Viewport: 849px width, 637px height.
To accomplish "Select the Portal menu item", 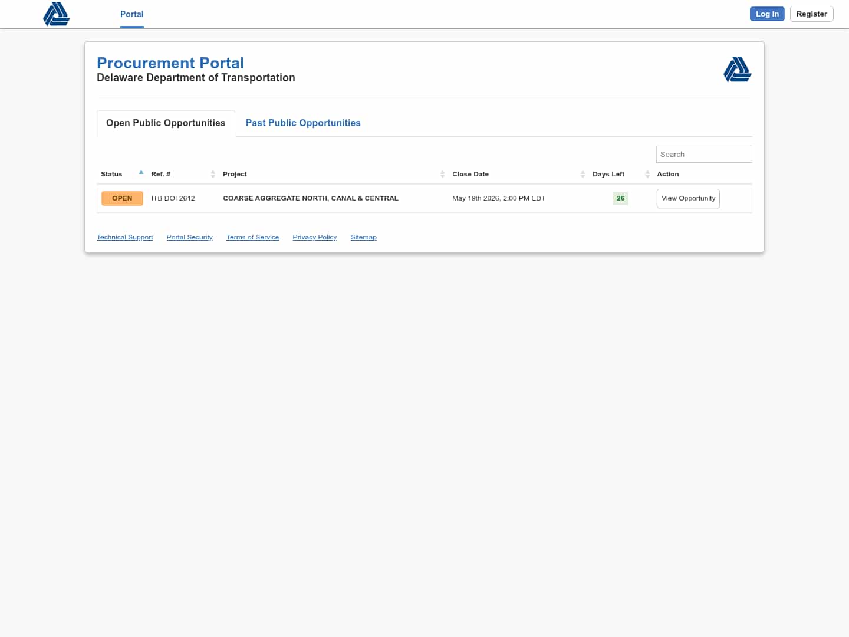I will [131, 14].
